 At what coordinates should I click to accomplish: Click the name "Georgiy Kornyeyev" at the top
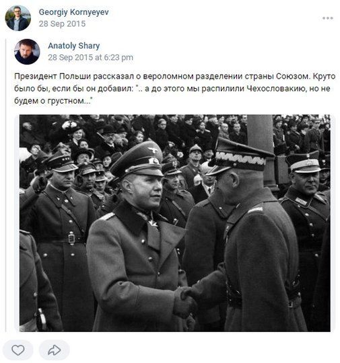[x=73, y=12]
